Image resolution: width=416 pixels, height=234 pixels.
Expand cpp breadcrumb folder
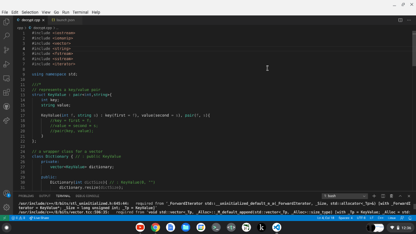[20, 28]
